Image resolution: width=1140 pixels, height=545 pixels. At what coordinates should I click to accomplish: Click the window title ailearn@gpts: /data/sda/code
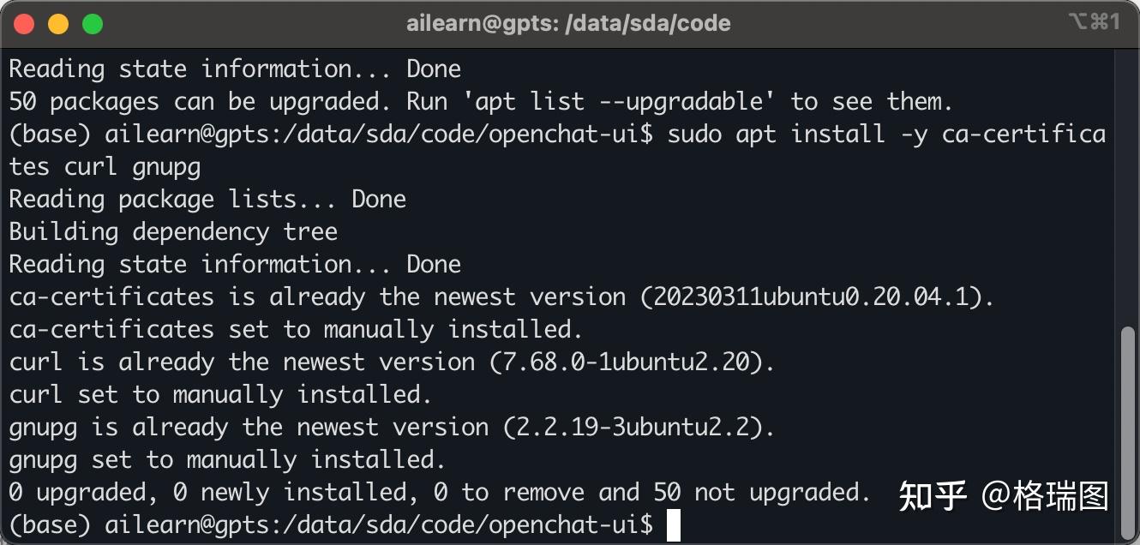click(x=568, y=23)
